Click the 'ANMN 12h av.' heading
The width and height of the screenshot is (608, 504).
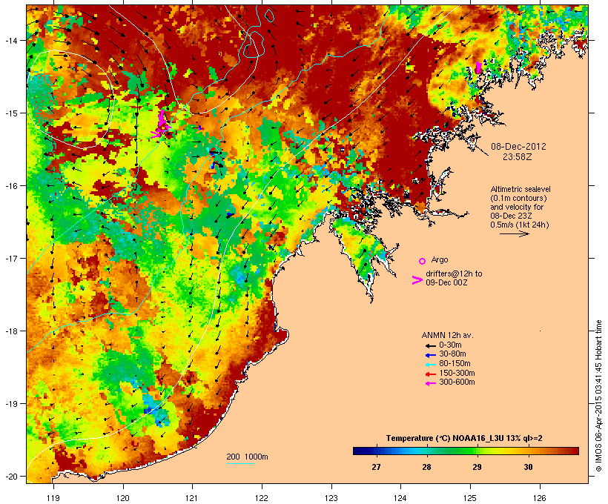pyautogui.click(x=447, y=335)
